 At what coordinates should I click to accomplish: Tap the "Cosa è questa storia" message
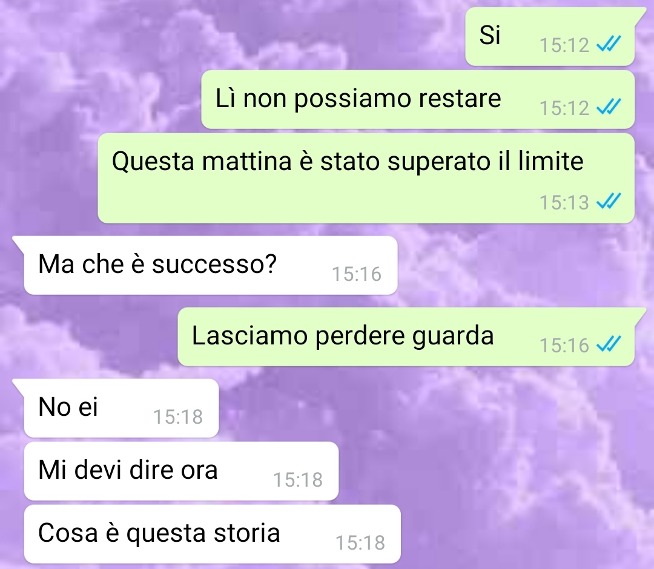[213, 534]
